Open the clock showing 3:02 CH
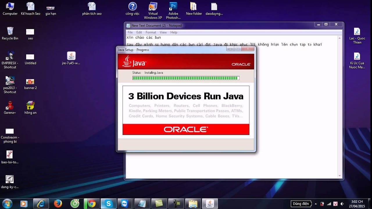Viewport: 372px width, 209px height. click(357, 204)
